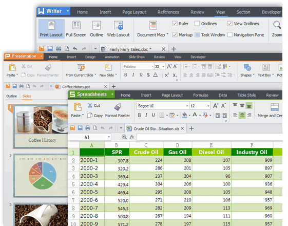288x226 pixels.
Task: Start slideshow From Current Slide
Action: 81,70
